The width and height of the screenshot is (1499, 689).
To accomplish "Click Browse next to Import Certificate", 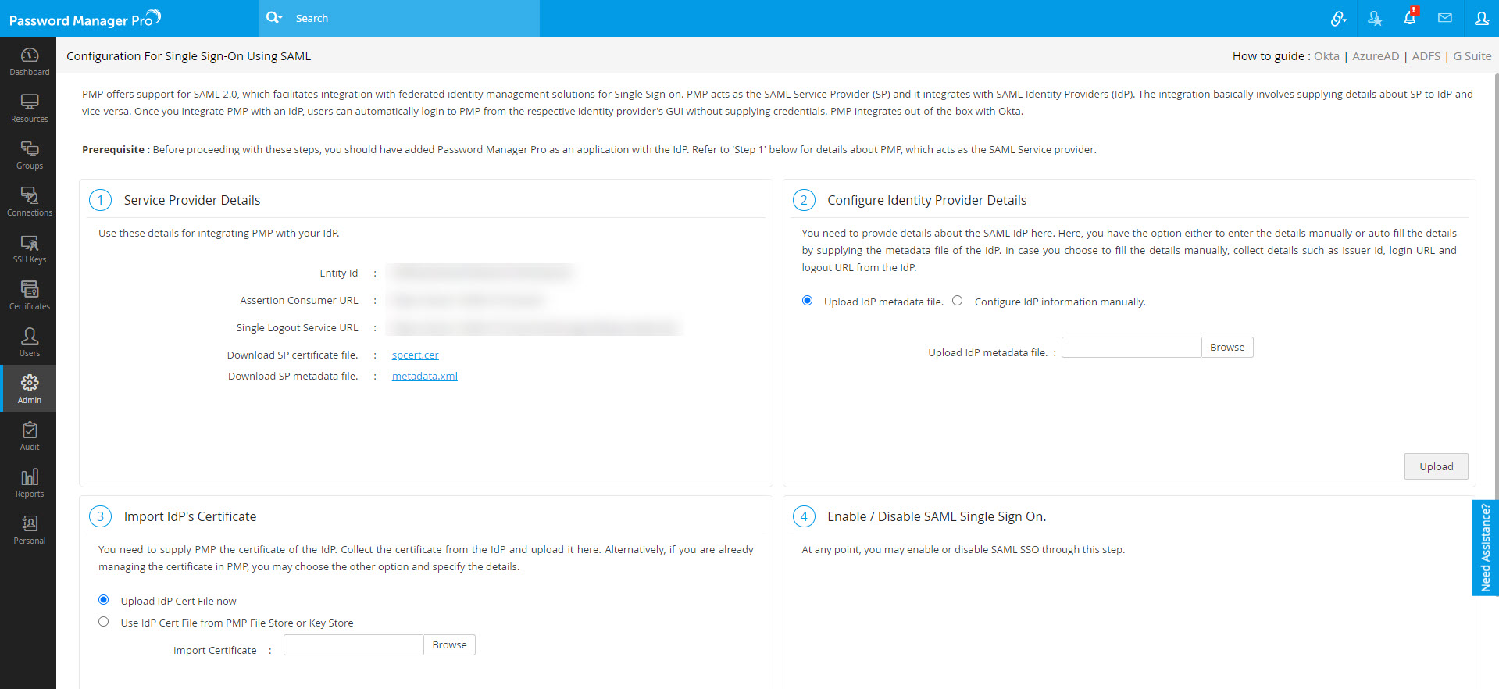I will point(449,644).
